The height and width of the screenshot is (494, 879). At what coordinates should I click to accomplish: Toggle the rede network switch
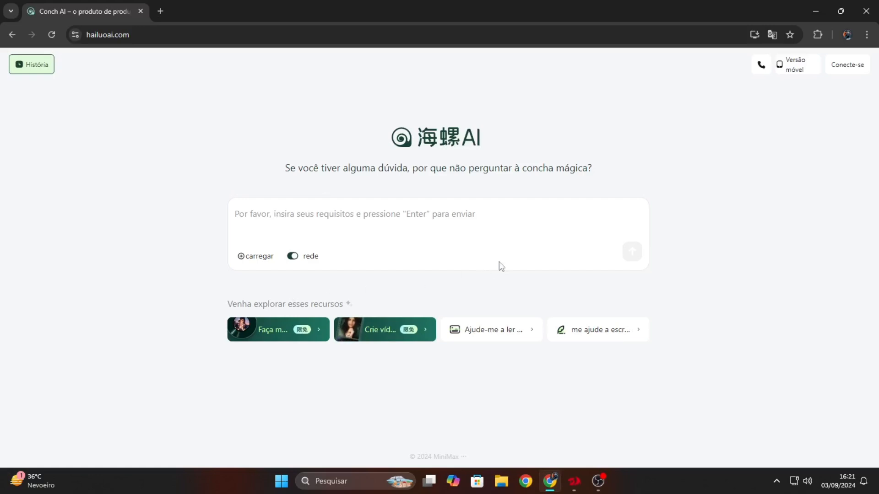click(293, 256)
